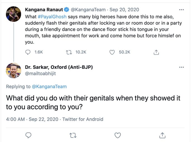
Task: Like Dr. Sarkar's reply tweet
Action: [x=118, y=135]
